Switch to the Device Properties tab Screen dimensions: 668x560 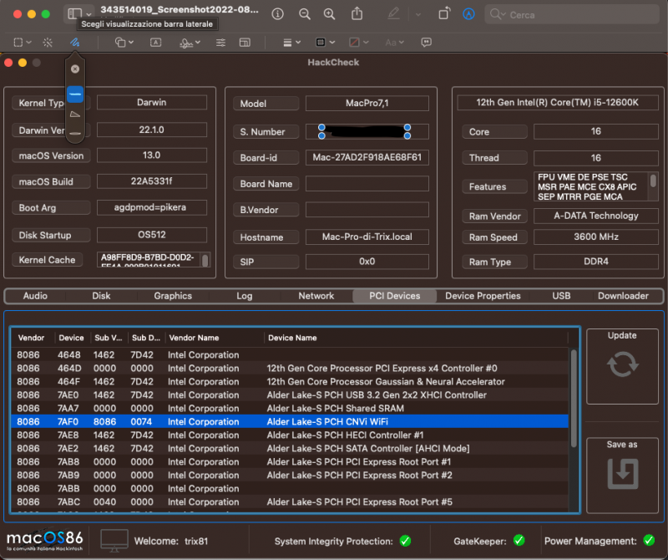pyautogui.click(x=483, y=296)
